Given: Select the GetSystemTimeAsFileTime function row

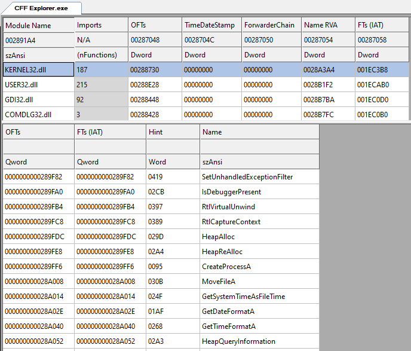Looking at the screenshot, I should [161, 296].
